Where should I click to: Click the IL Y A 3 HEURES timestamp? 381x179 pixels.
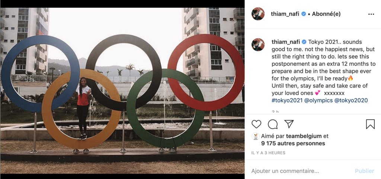(268, 153)
